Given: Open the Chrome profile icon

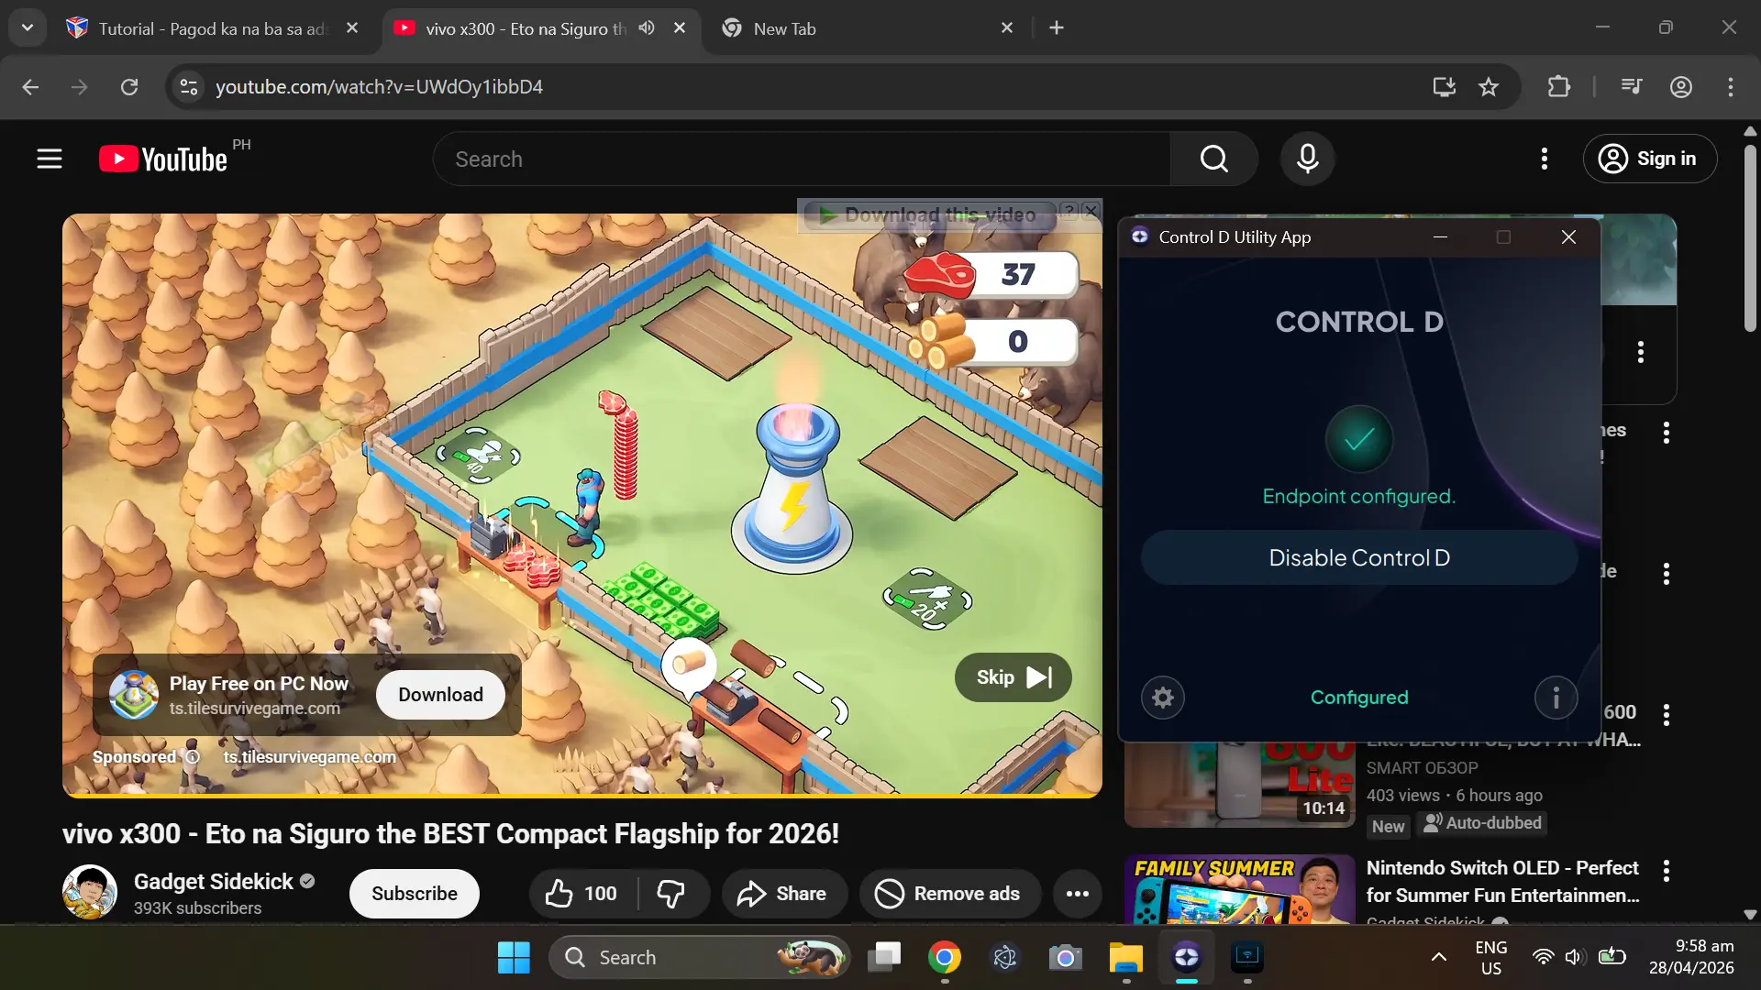Looking at the screenshot, I should point(1681,87).
